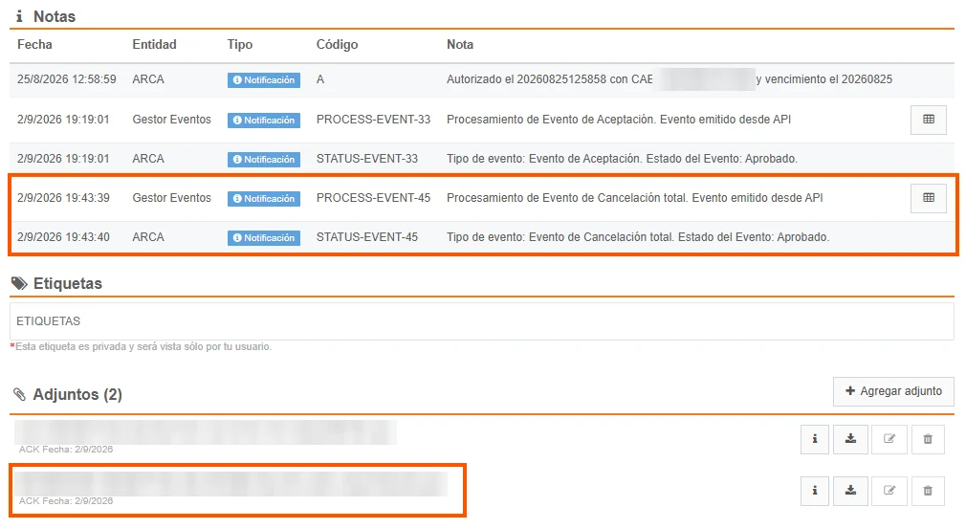This screenshot has width=966, height=529.
Task: Click the Fecha column header
Action: 34,44
